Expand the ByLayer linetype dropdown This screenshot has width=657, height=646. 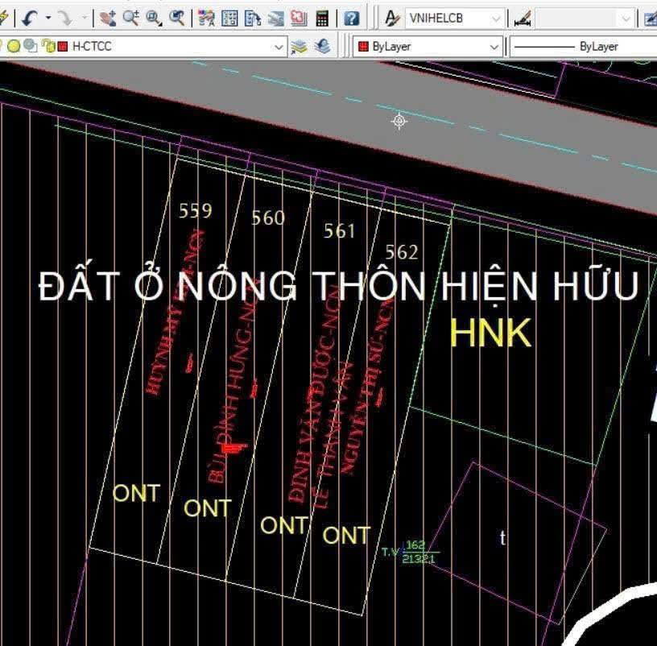click(580, 47)
